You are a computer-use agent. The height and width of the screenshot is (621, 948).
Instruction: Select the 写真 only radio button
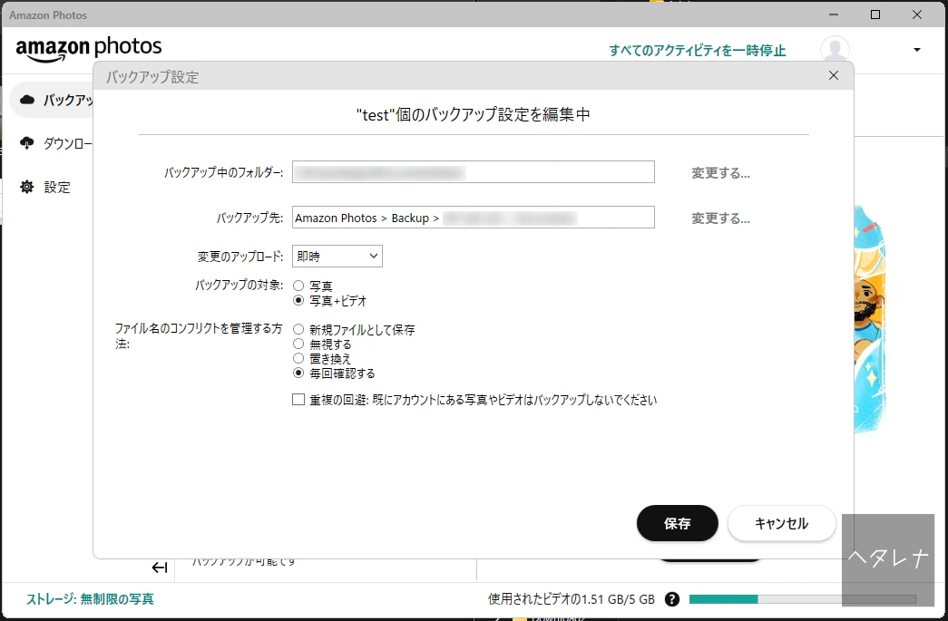(298, 286)
